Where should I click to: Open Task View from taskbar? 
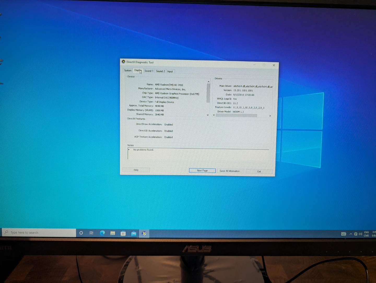91,233
